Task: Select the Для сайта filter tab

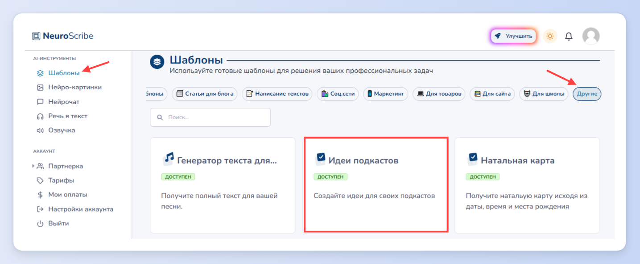Action: (492, 94)
